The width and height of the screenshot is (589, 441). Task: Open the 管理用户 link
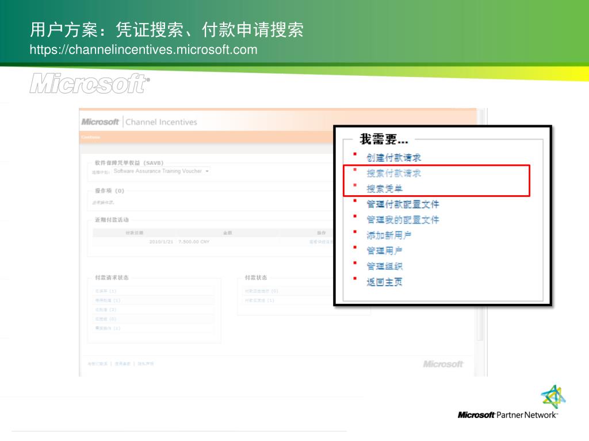point(384,250)
